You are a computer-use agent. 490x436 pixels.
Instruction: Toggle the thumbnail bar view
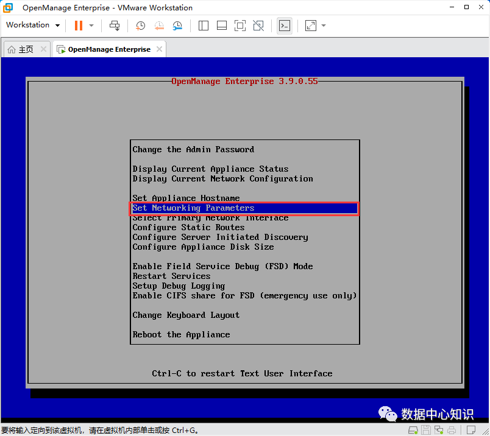click(222, 26)
